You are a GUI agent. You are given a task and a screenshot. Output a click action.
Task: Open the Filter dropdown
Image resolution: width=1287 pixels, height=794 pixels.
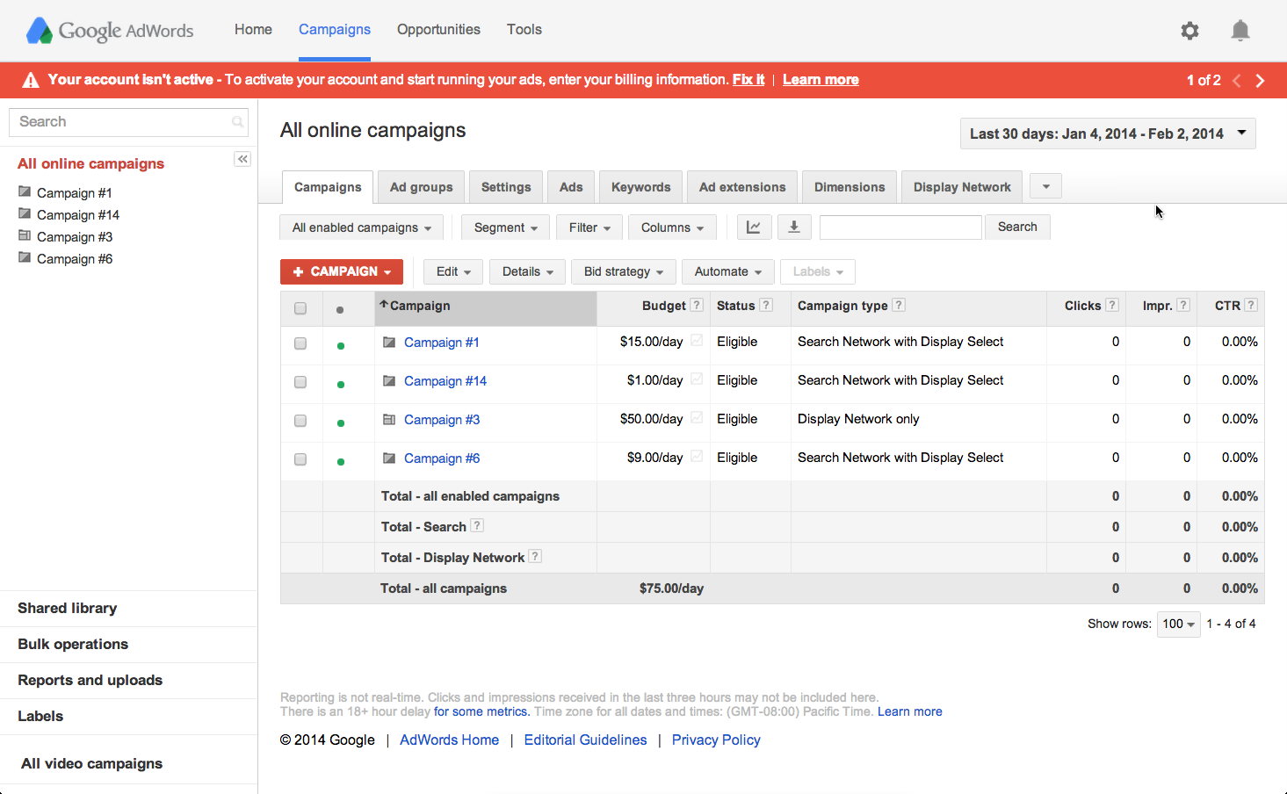[589, 227]
